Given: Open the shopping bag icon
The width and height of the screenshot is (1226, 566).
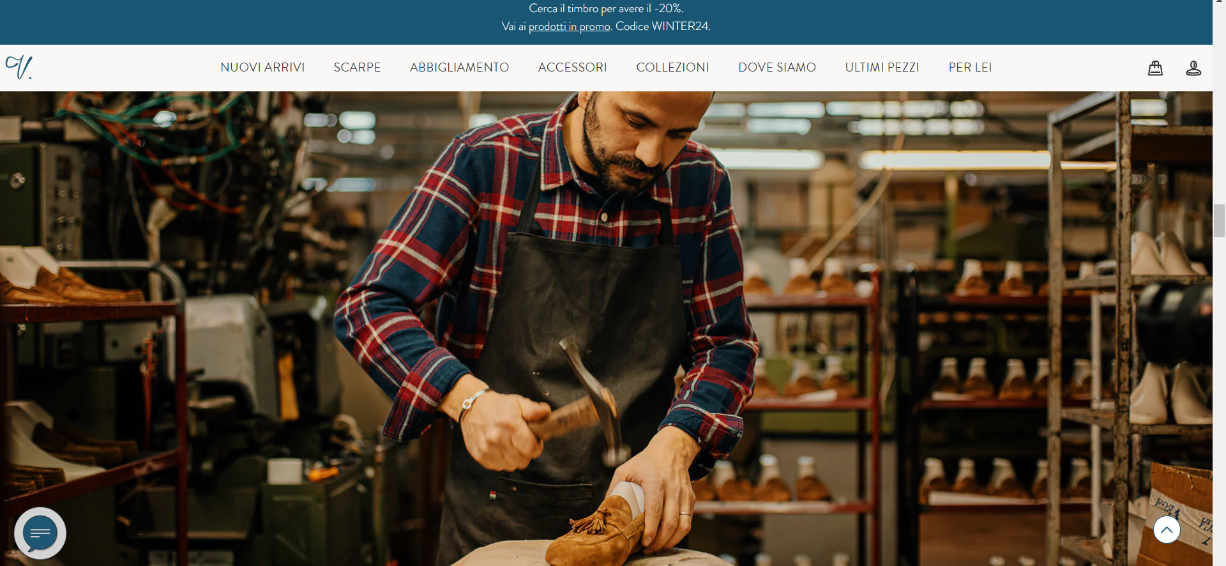Looking at the screenshot, I should pos(1155,68).
